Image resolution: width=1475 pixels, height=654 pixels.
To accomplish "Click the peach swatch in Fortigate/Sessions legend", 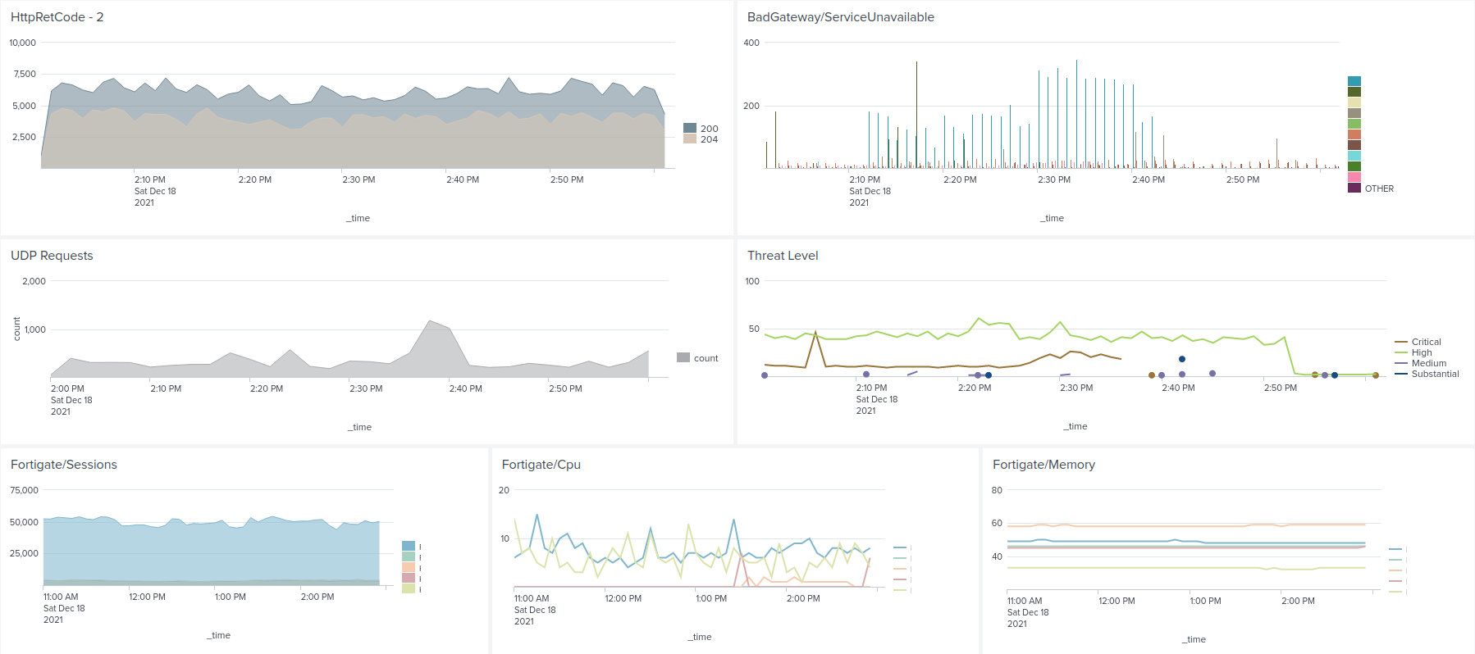I will tap(409, 567).
